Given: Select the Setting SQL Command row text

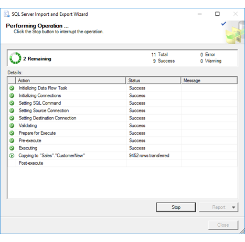Looking at the screenshot, I should point(40,103).
